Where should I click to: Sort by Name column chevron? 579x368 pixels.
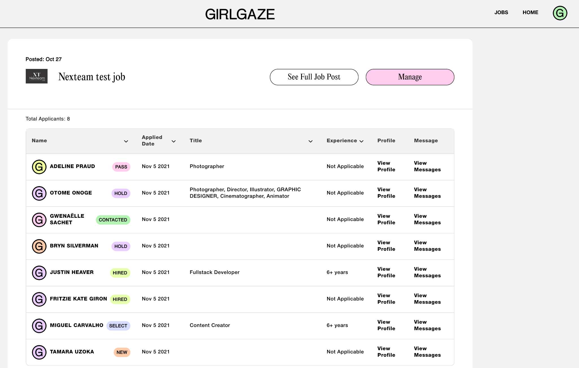coord(126,141)
